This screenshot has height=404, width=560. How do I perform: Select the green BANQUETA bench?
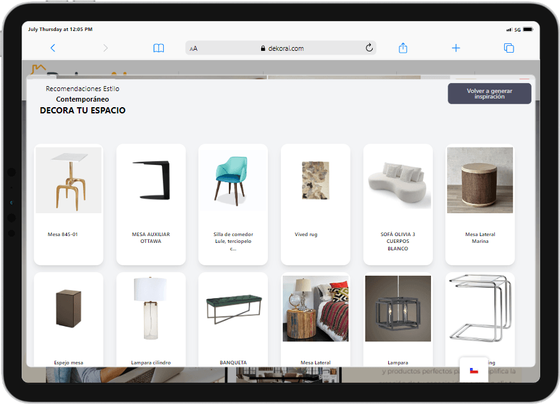(233, 308)
